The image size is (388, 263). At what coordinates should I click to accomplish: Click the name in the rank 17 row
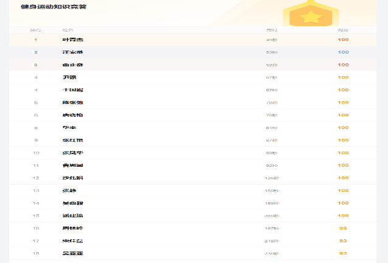(72, 240)
